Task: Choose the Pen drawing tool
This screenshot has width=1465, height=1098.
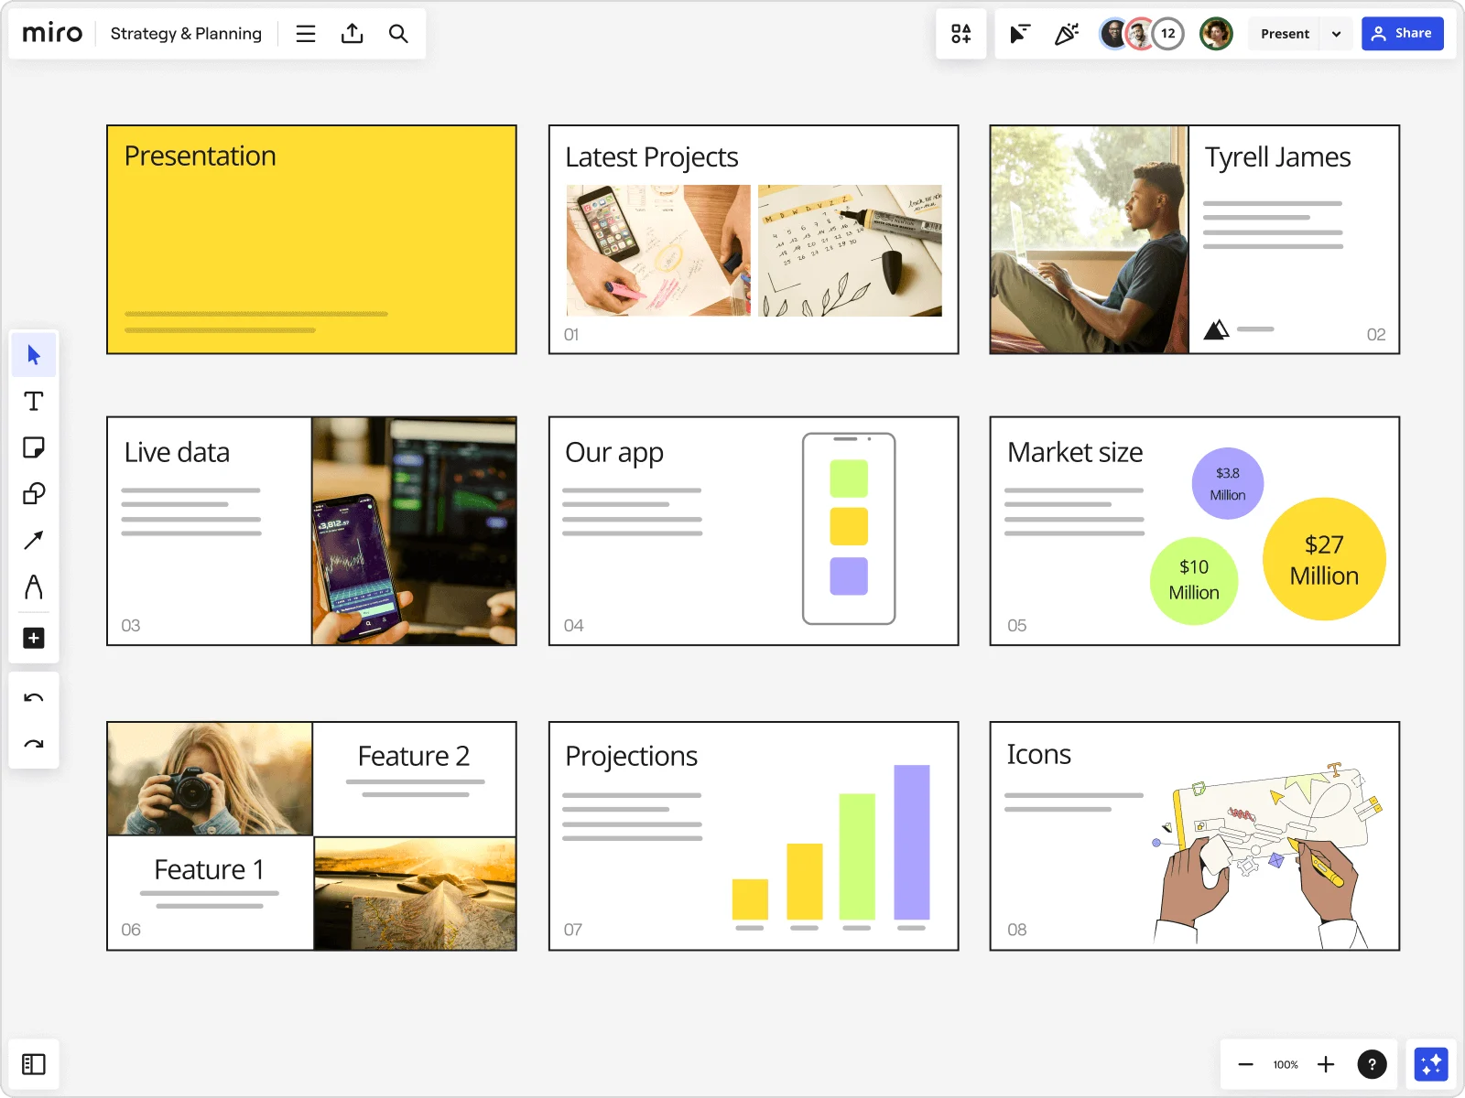Action: [34, 588]
